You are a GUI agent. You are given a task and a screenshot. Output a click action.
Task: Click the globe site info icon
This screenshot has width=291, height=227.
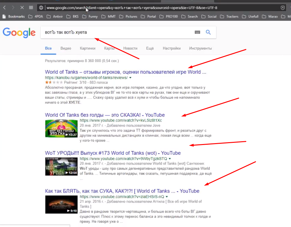pos(41,8)
